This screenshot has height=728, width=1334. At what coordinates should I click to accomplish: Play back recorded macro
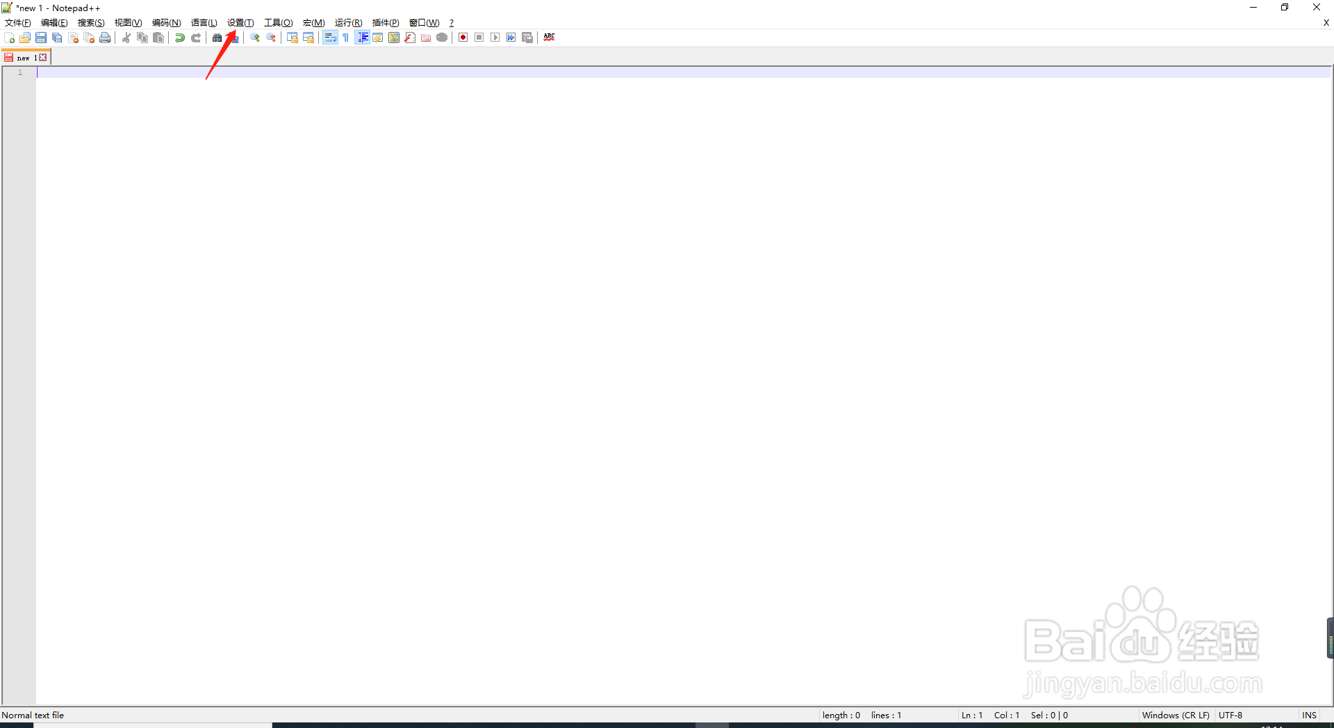495,38
